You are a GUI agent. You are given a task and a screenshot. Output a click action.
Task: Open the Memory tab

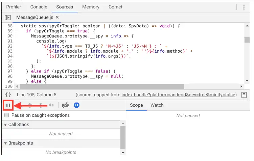pyautogui.click(x=91, y=7)
